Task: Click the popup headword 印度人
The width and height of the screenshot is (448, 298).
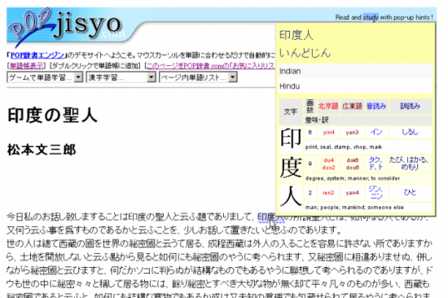Action: [296, 35]
